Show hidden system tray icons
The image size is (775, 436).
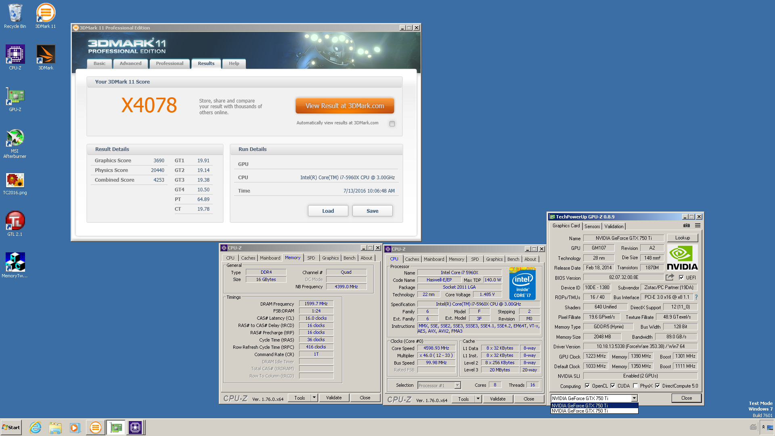(763, 427)
